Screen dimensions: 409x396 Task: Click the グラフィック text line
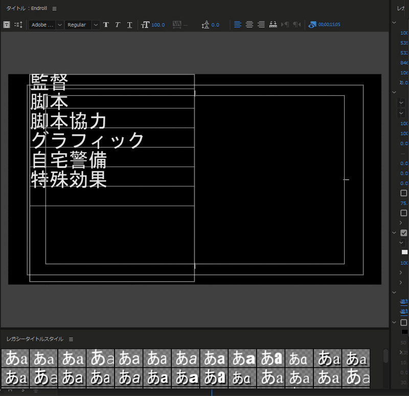87,140
